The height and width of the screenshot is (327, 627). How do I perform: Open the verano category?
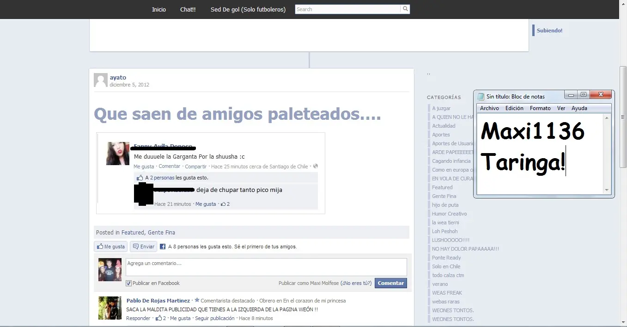[440, 284]
